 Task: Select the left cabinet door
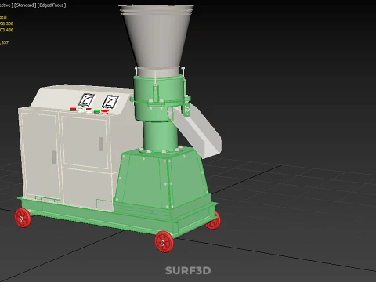click(x=40, y=156)
